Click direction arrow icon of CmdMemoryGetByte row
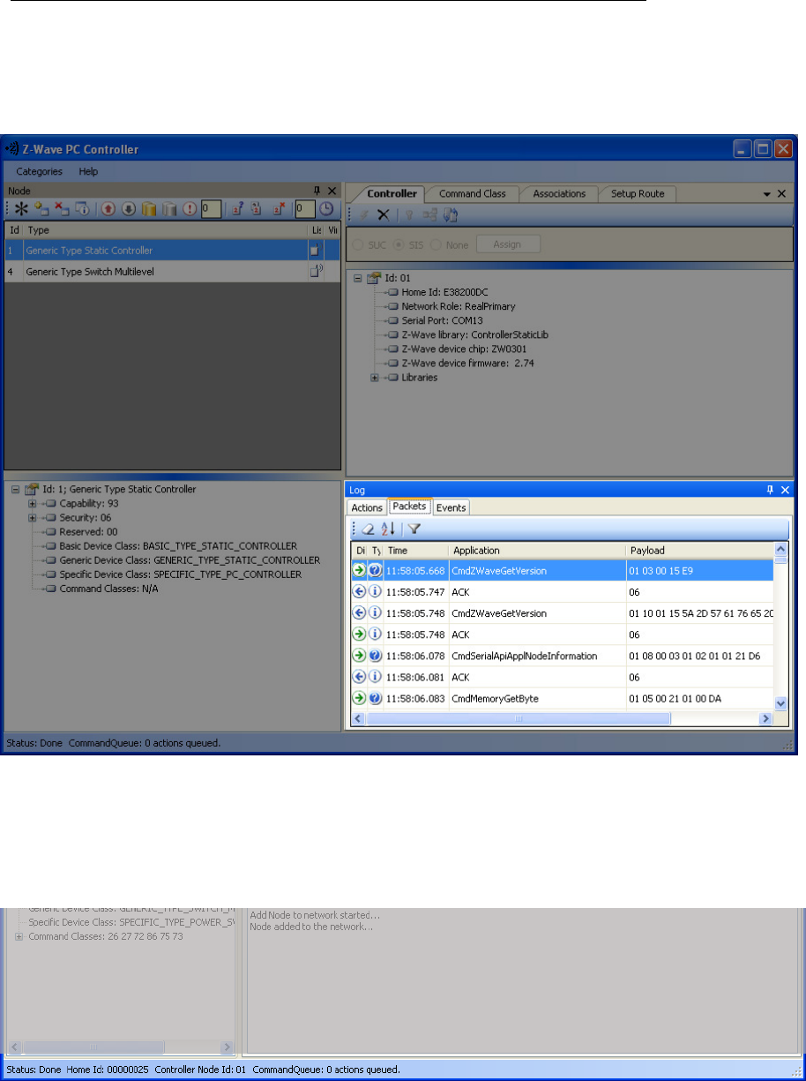806x1081 pixels. tap(359, 698)
